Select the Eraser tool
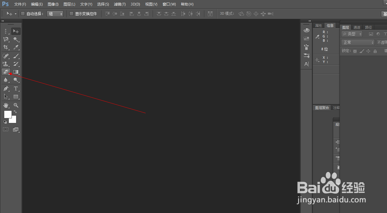The height and width of the screenshot is (213, 387). (5, 72)
